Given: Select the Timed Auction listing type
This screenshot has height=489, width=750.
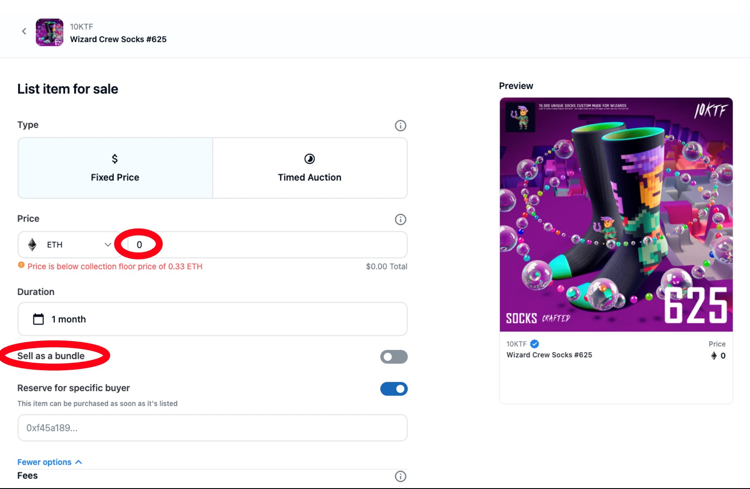Looking at the screenshot, I should point(310,168).
